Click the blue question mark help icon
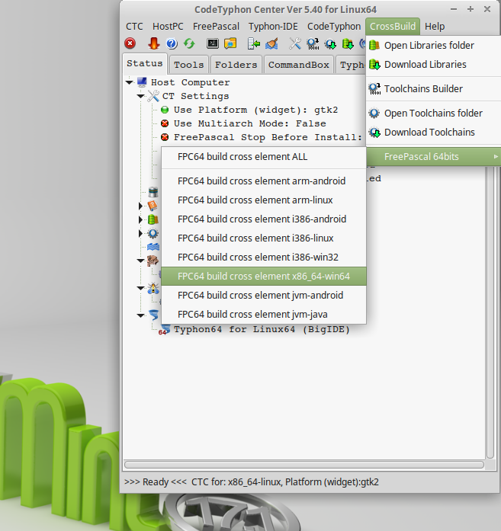 172,43
